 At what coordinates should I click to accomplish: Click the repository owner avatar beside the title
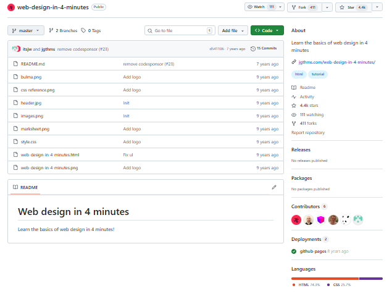11,7
